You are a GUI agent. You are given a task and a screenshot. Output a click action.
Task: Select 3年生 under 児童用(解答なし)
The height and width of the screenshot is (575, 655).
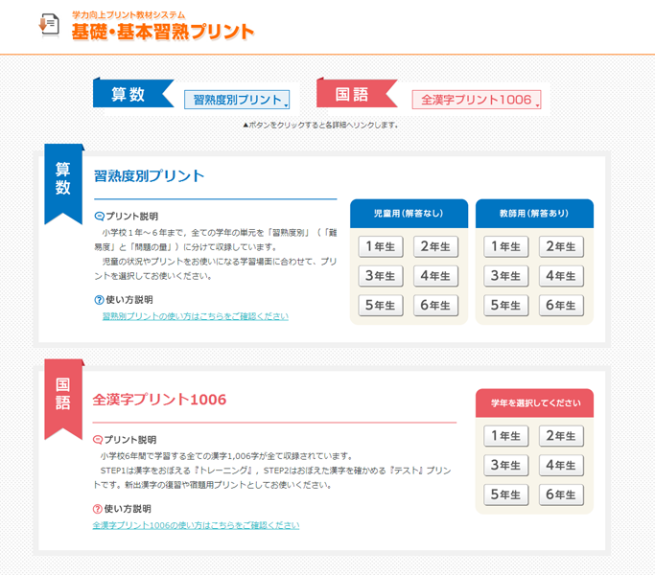point(381,276)
